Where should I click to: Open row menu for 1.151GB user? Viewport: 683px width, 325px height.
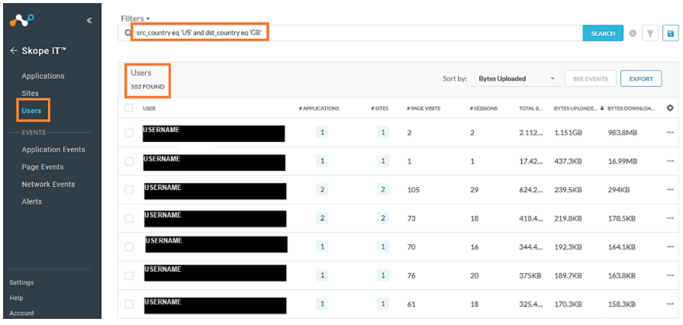[670, 133]
